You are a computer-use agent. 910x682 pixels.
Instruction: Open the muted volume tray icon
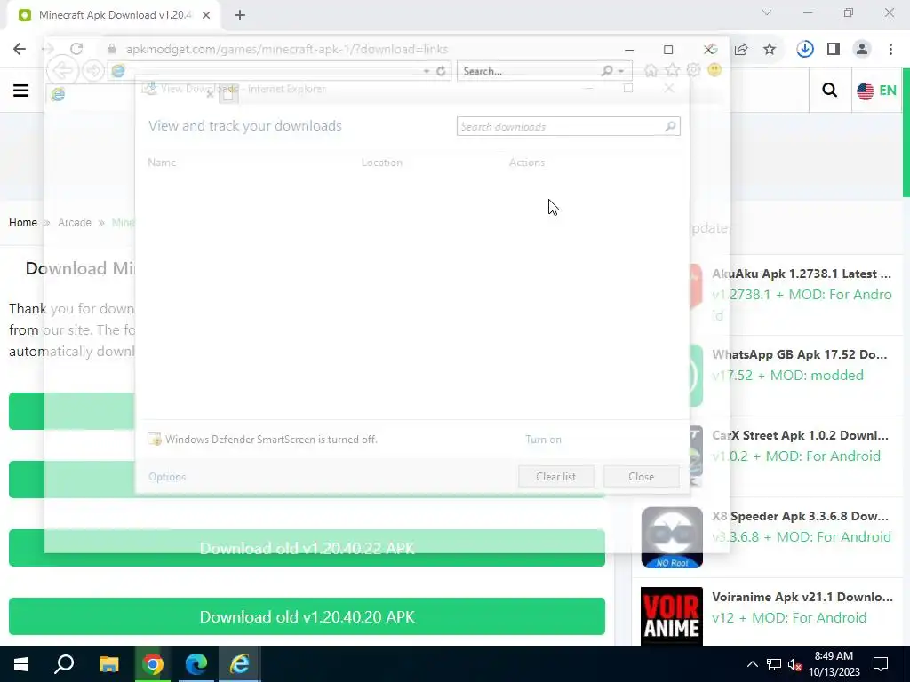(x=795, y=664)
